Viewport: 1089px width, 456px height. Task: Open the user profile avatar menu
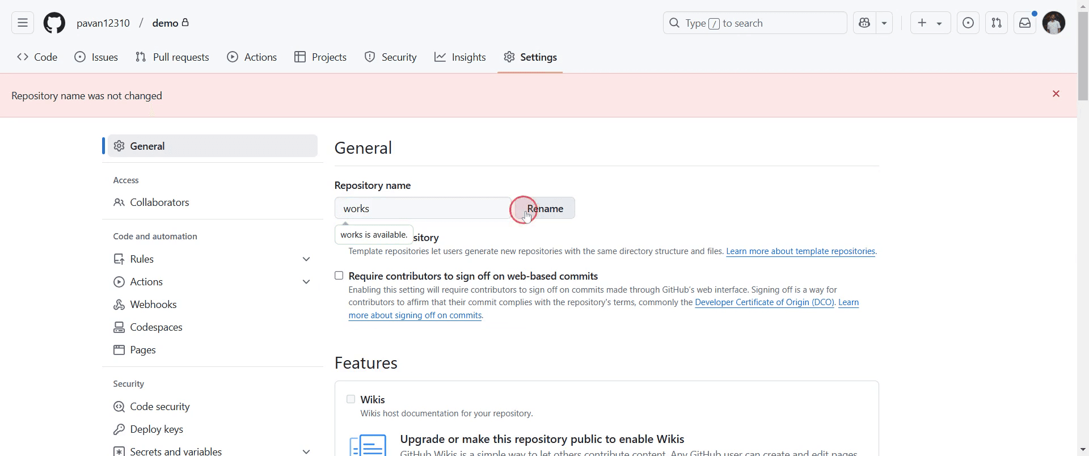coord(1054,23)
